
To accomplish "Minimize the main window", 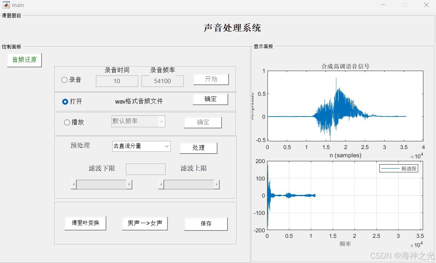I will coord(383,5).
